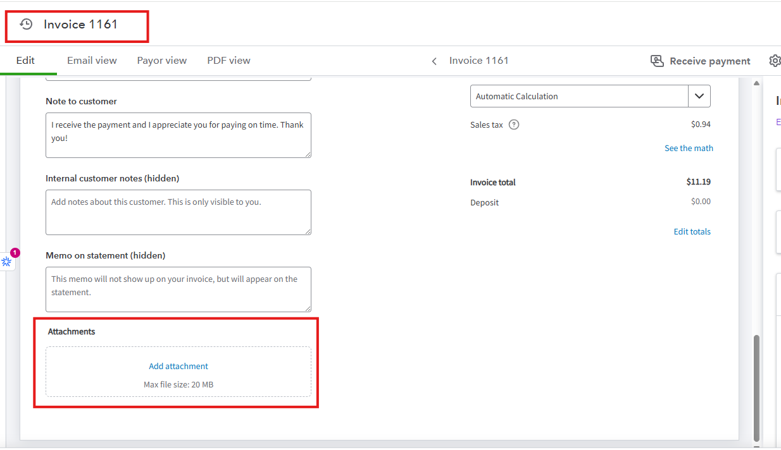Click the Memo on statement text area
The image size is (781, 450).
(178, 289)
